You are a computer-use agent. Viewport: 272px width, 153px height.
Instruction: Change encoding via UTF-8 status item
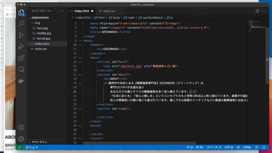[229, 147]
